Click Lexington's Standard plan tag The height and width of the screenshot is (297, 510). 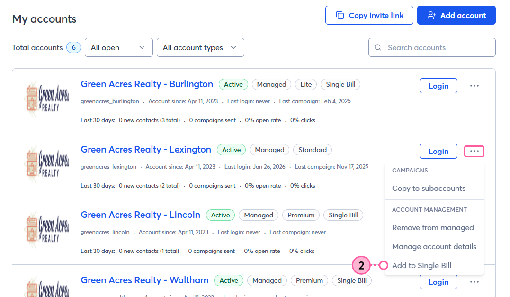[x=313, y=150]
